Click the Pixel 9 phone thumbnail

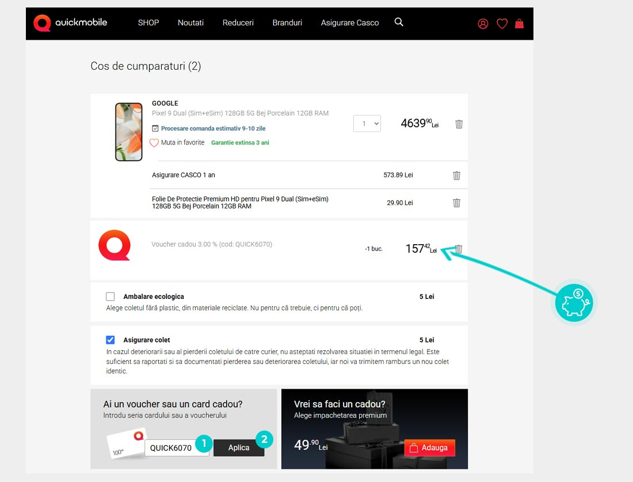pyautogui.click(x=129, y=132)
